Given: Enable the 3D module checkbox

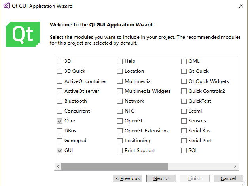Looking at the screenshot, I should coord(60,61).
